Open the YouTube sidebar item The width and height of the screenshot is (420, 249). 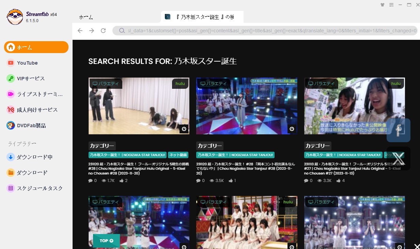click(x=27, y=63)
